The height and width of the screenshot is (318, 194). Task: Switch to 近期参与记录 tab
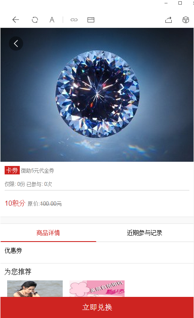[x=144, y=233]
